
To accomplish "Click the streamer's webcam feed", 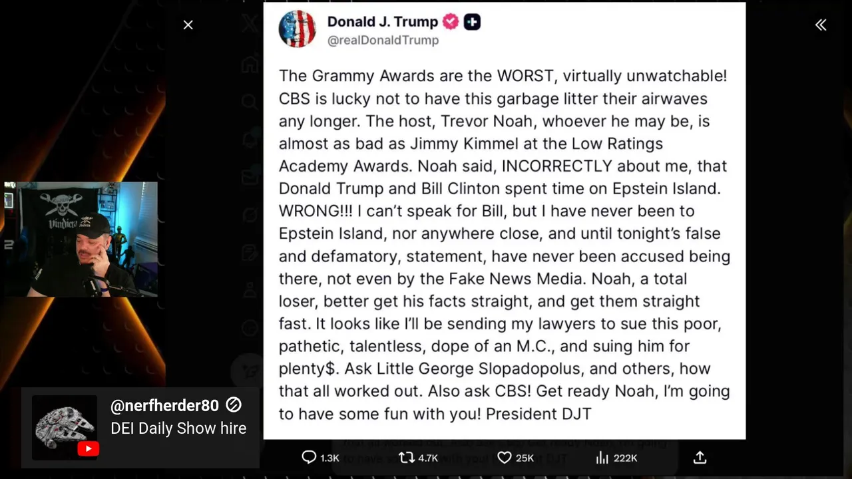I will point(81,239).
